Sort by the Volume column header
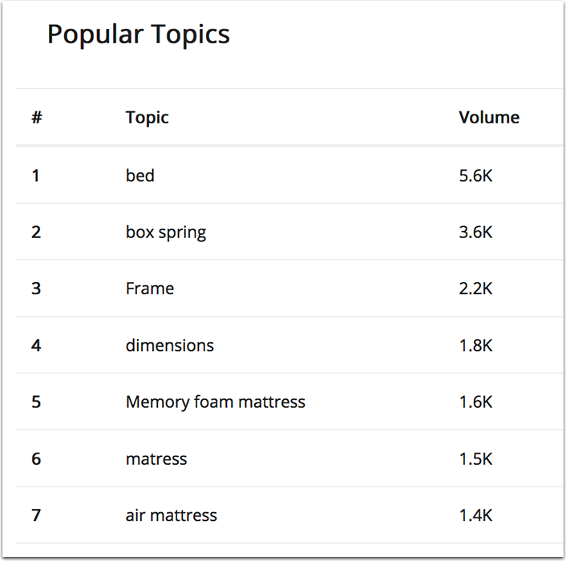566x561 pixels. click(x=489, y=117)
